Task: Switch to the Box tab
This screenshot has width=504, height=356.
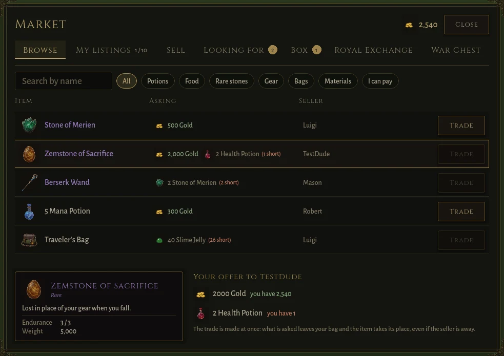Action: [x=306, y=50]
